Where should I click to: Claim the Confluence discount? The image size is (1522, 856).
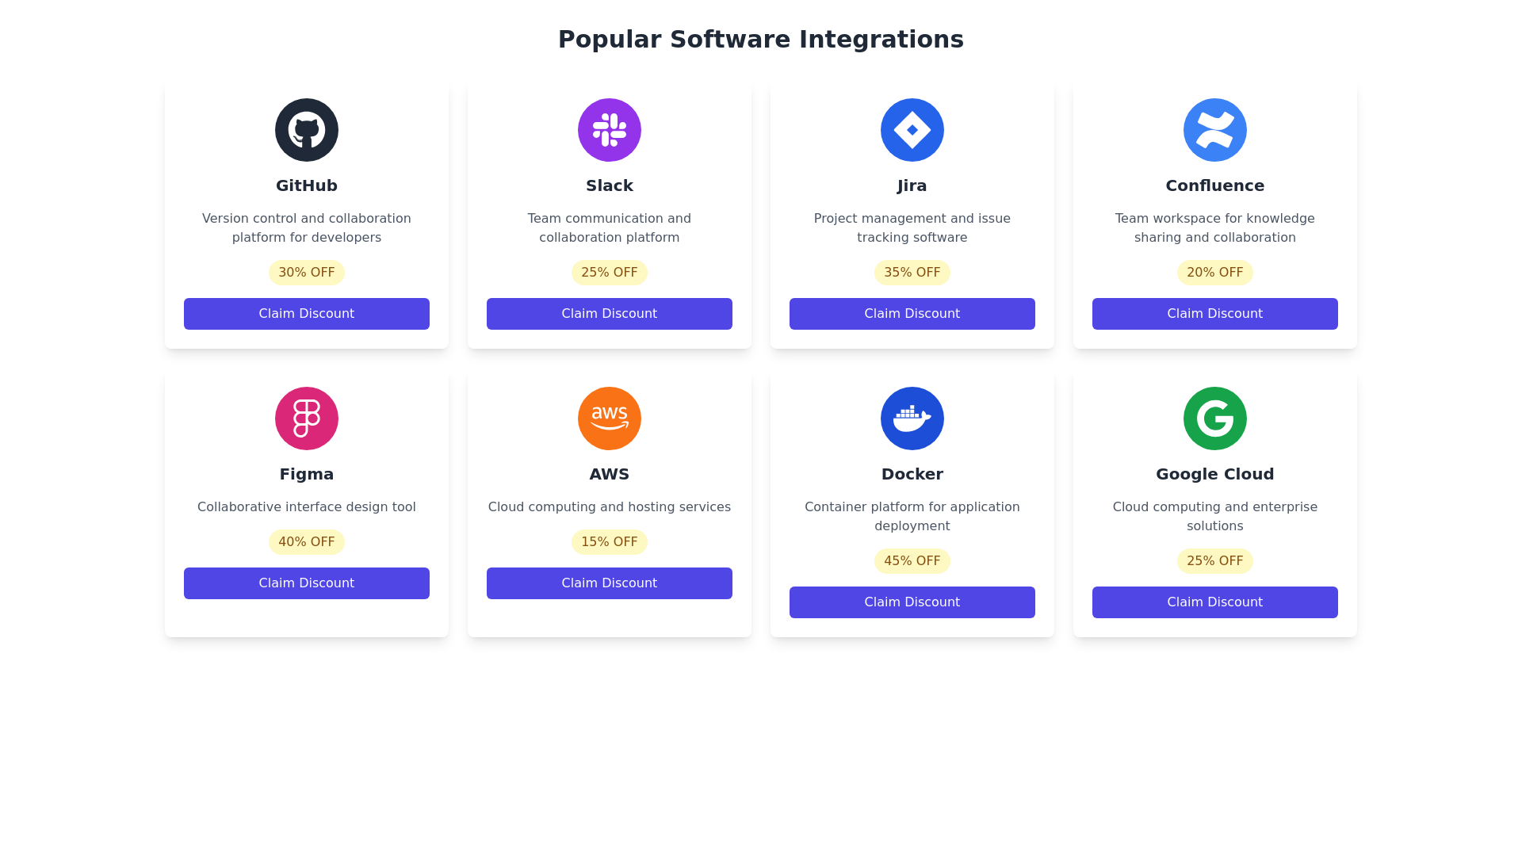point(1215,314)
